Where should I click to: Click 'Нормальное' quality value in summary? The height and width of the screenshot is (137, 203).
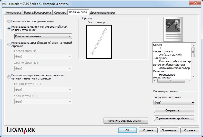click(167, 75)
